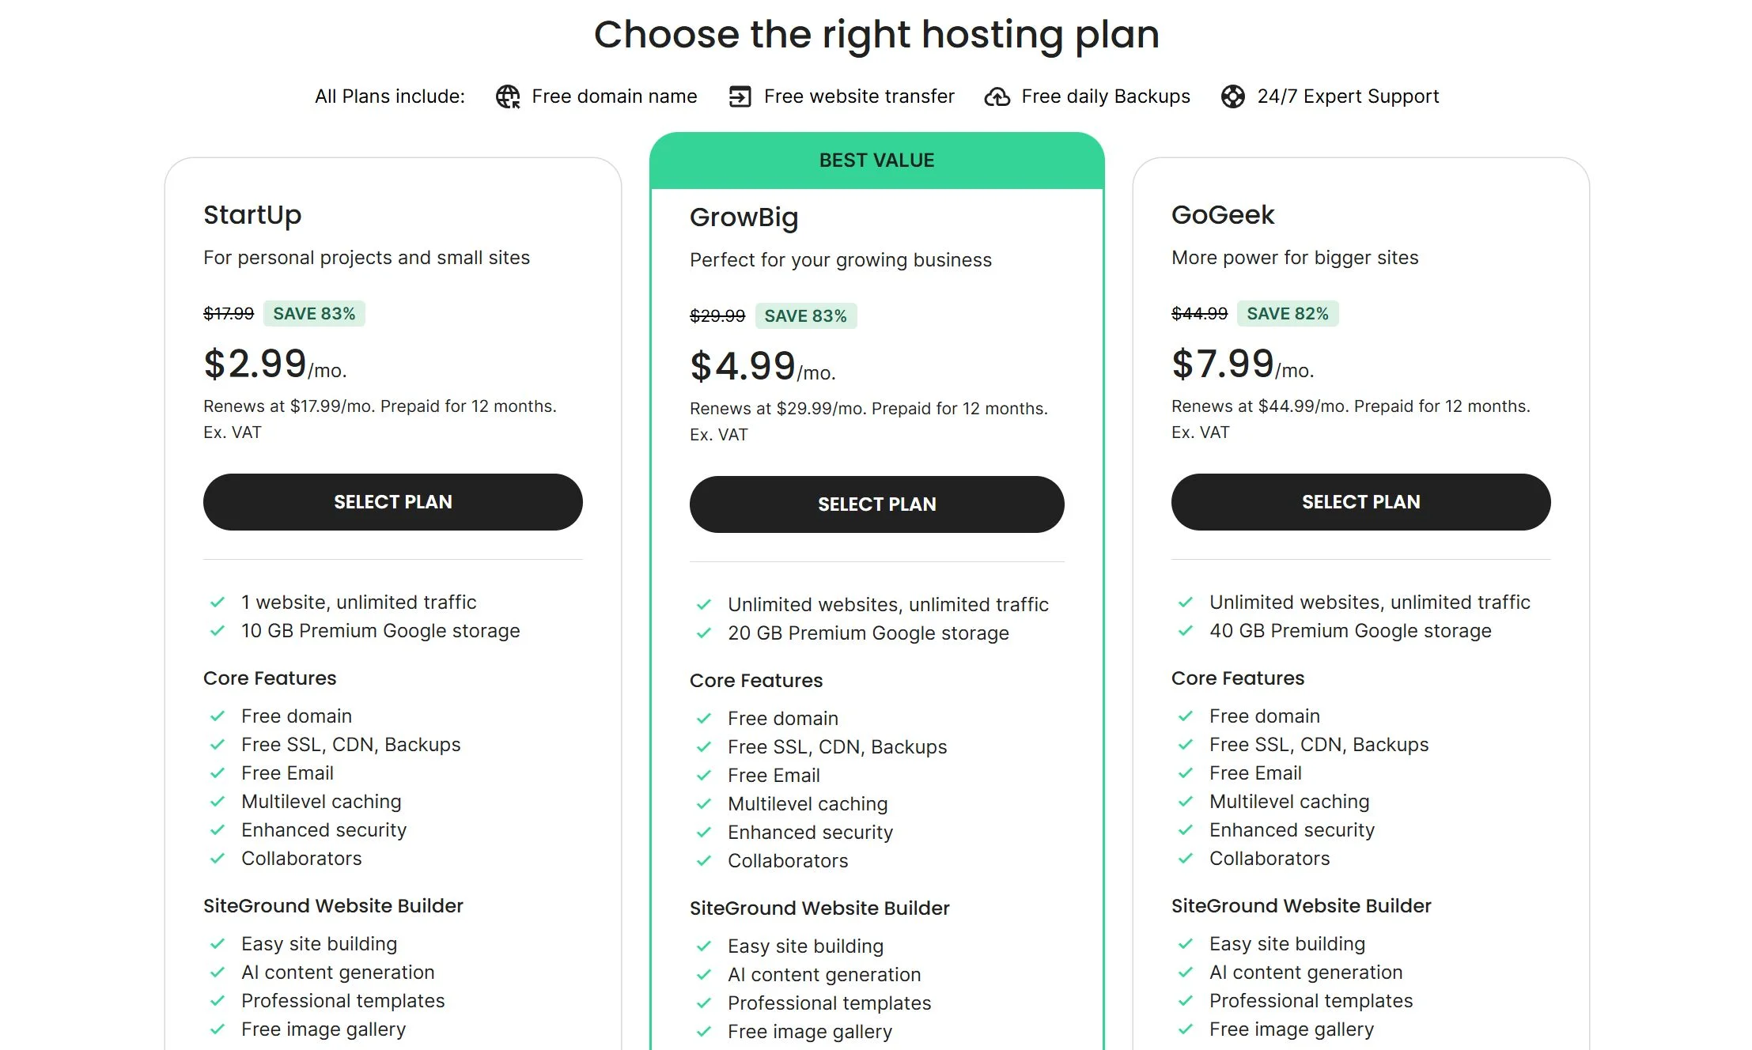Click the checkmark beside GoGeek's Enhanced security

(1184, 829)
